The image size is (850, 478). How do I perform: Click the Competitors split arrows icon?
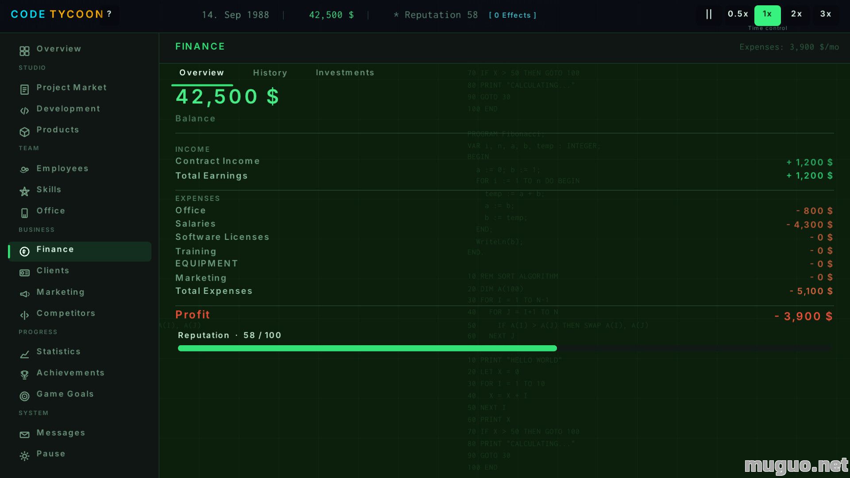click(x=24, y=315)
